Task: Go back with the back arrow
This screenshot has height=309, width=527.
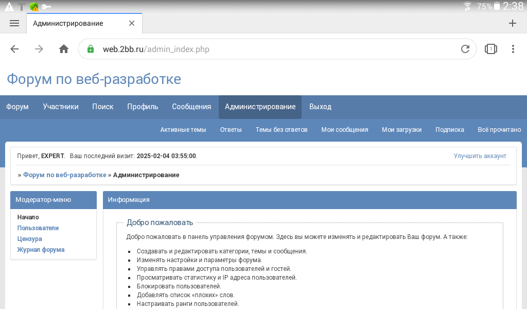Action: point(14,49)
